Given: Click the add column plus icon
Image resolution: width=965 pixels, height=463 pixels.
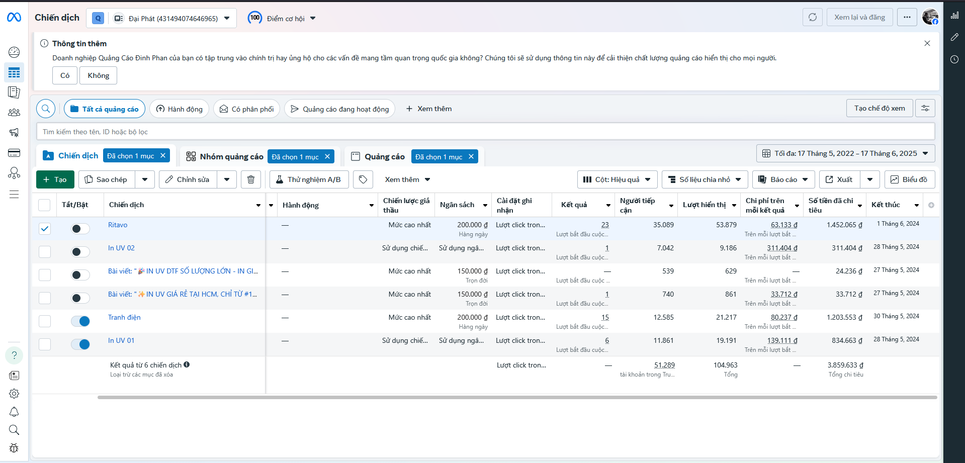Looking at the screenshot, I should coord(931,205).
